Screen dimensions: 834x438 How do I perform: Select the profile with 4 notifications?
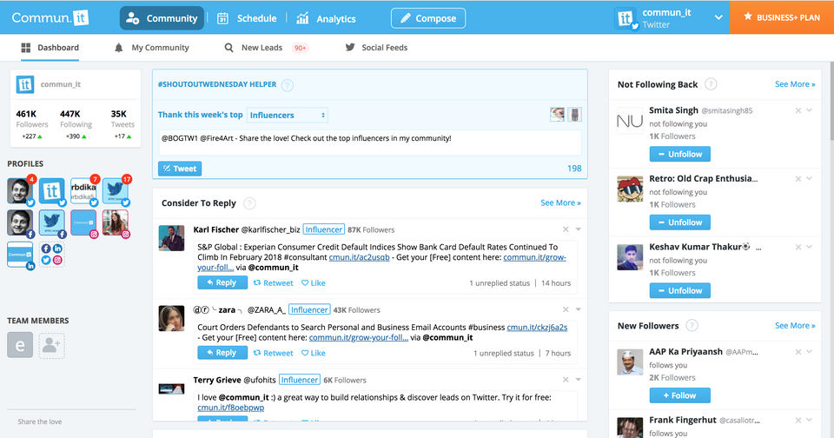[20, 191]
